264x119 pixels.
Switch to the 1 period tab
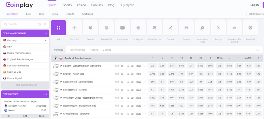(94, 50)
